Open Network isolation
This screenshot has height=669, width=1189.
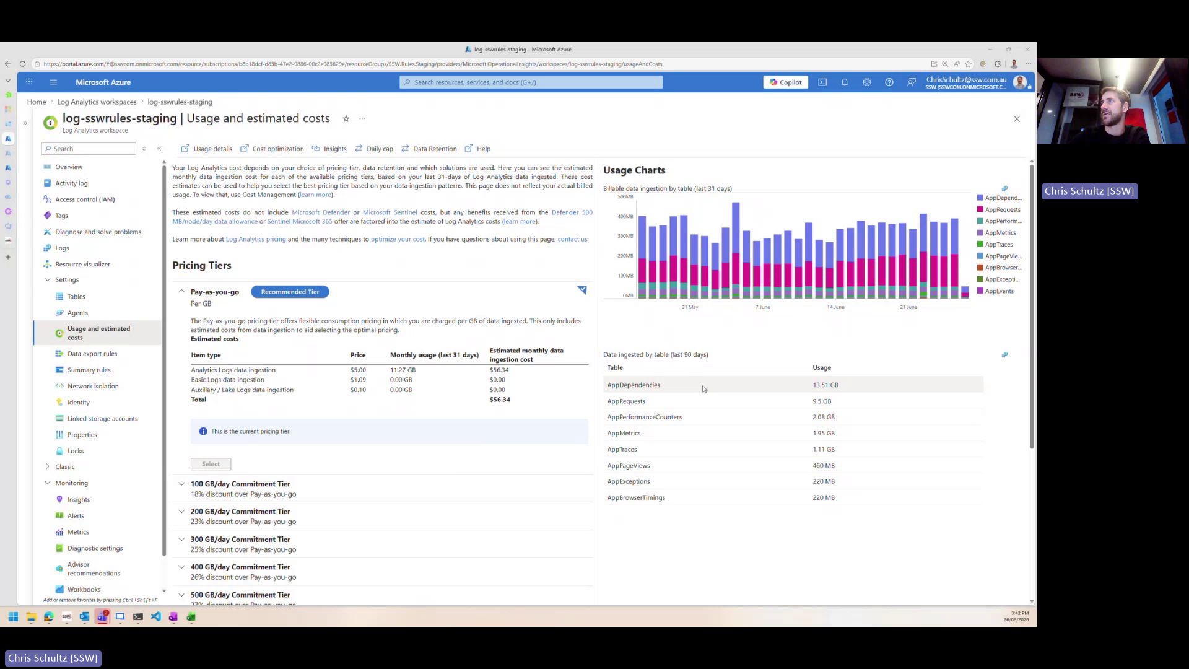[93, 386]
